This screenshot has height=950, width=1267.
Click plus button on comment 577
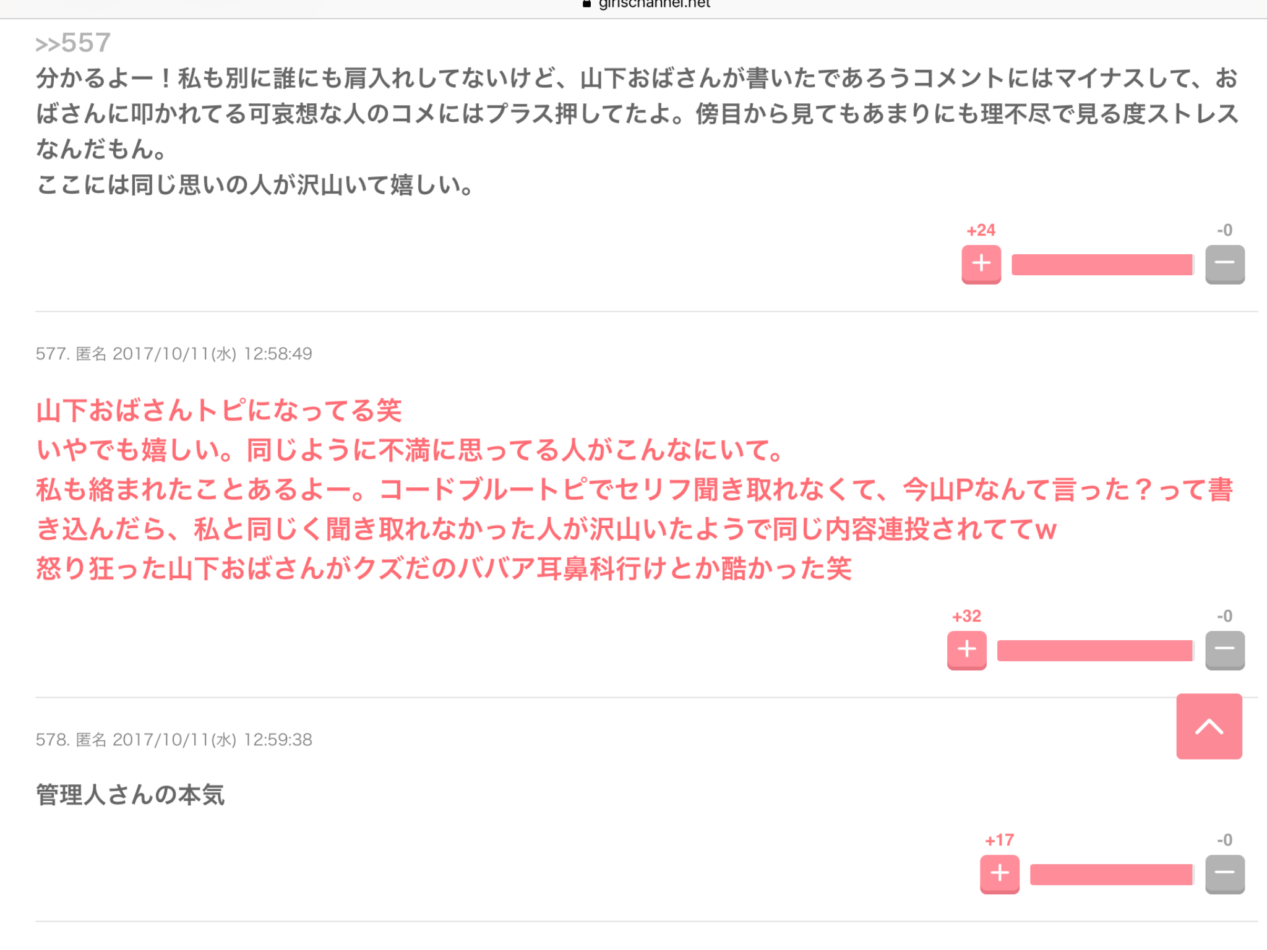pyautogui.click(x=967, y=650)
